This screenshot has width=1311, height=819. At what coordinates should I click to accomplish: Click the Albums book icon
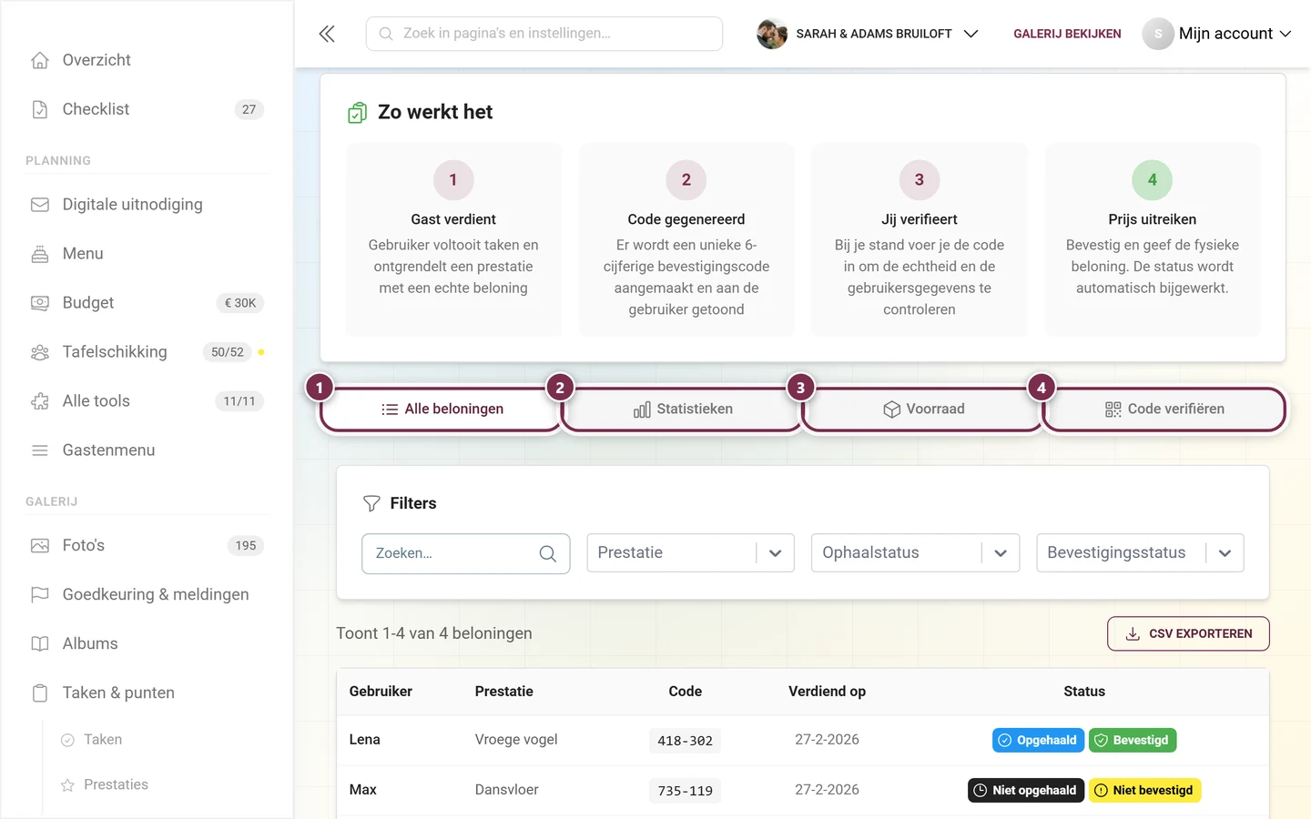tap(40, 644)
